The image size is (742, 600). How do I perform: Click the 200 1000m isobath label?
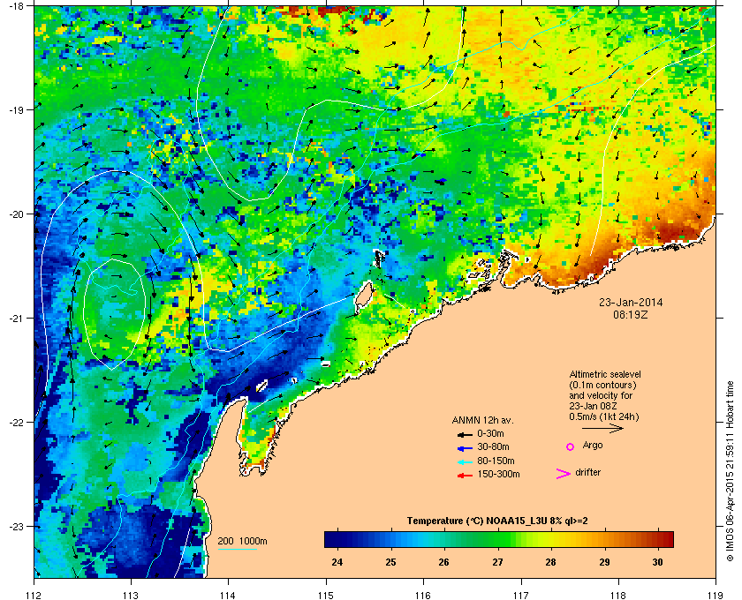[x=242, y=542]
